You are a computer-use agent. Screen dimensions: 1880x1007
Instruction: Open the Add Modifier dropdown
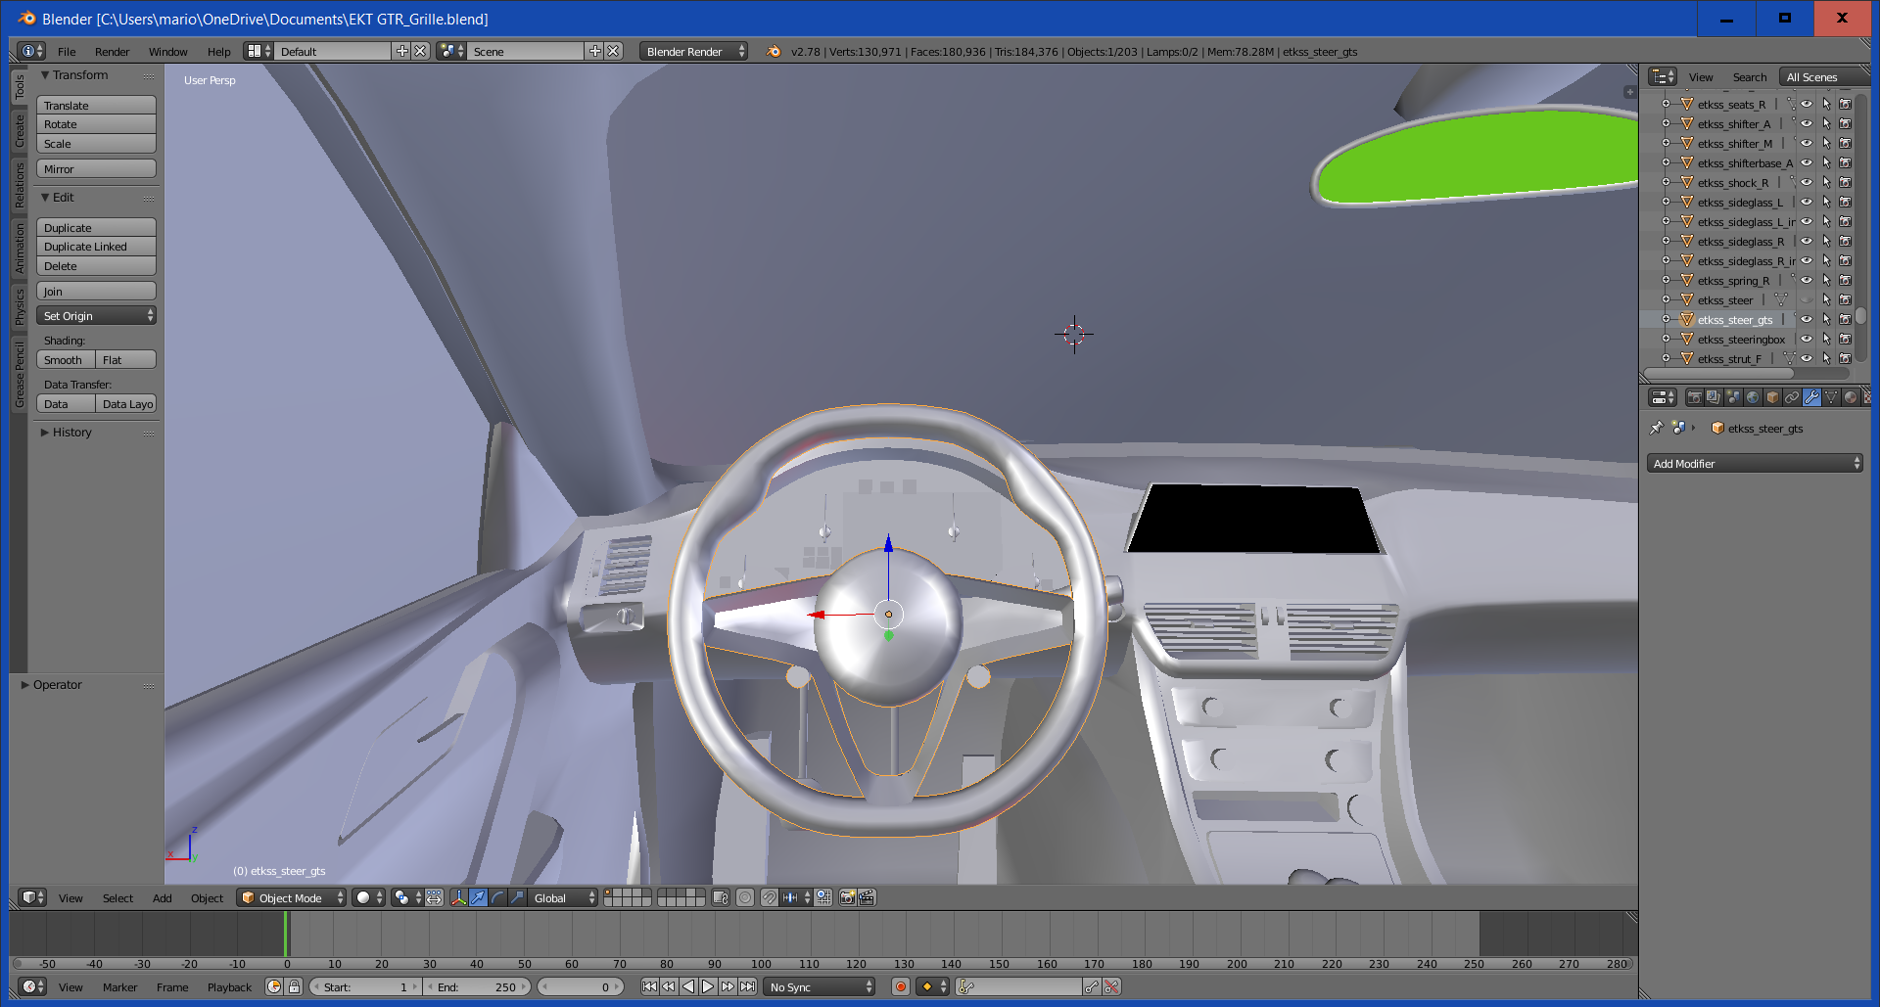coord(1756,463)
